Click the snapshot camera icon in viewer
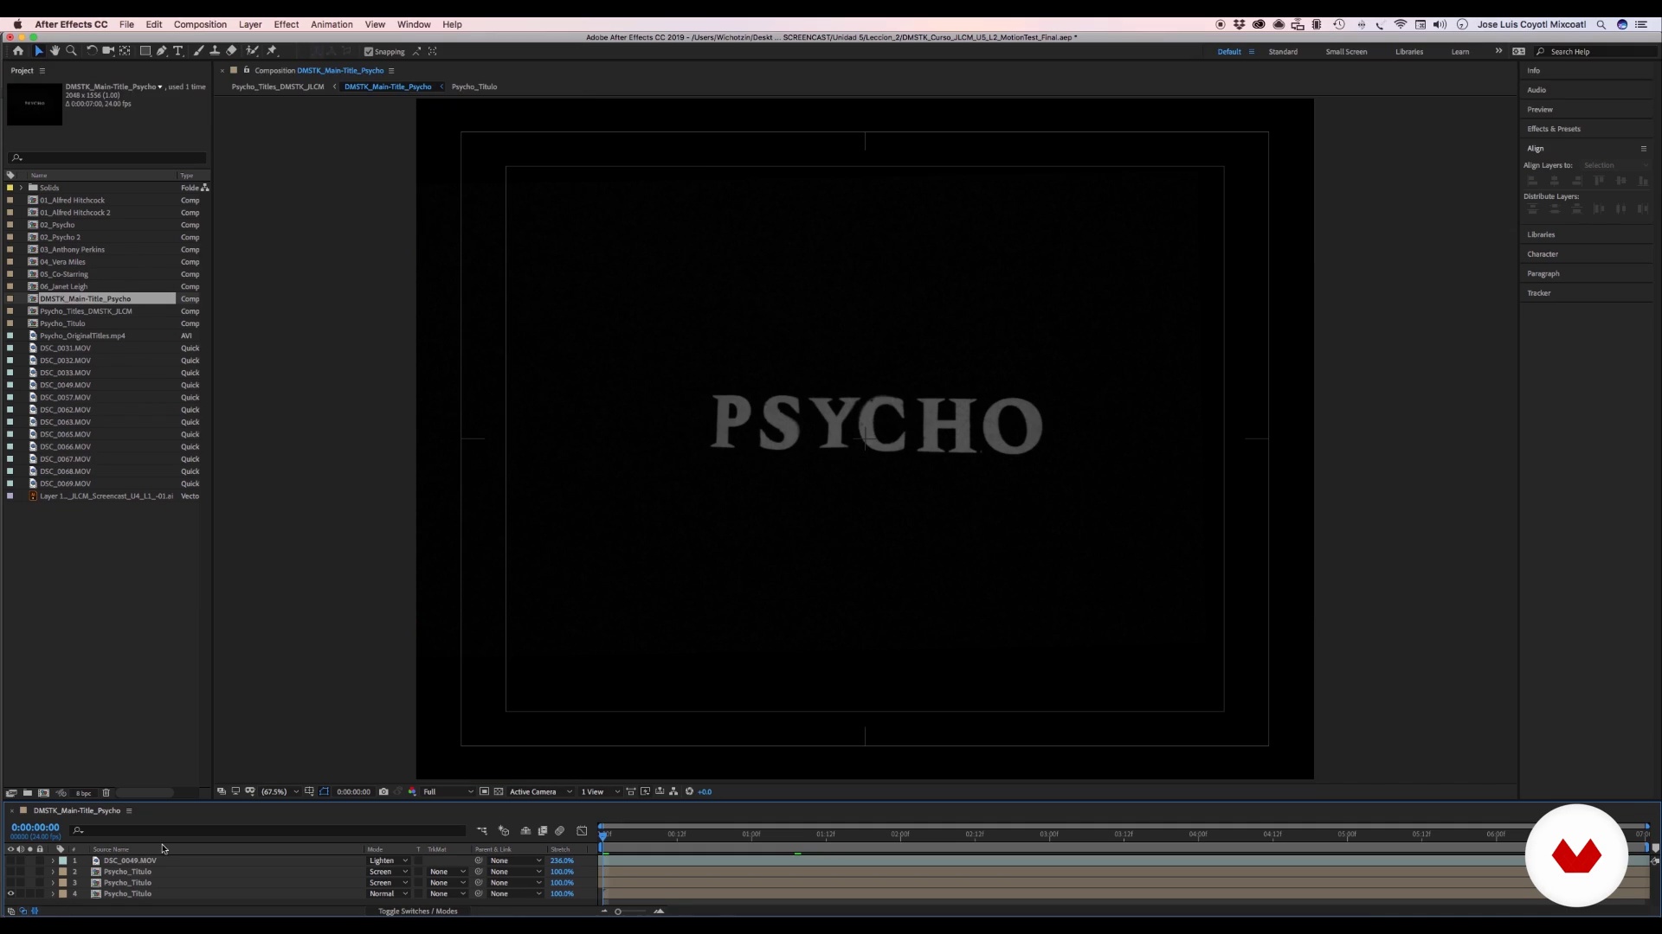The image size is (1662, 934). [x=383, y=791]
